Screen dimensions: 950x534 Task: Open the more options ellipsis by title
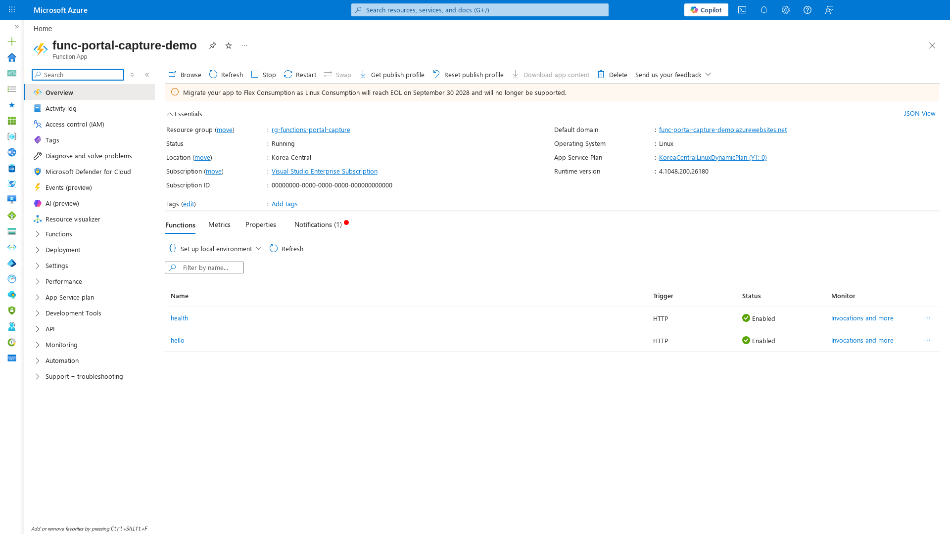point(244,45)
